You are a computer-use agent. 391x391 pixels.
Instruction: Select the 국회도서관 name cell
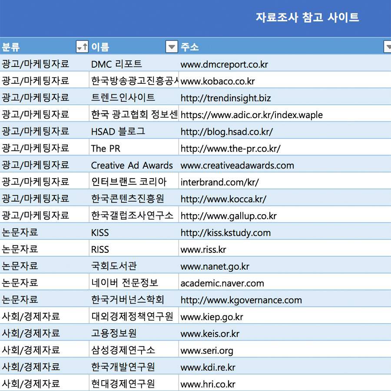[134, 265]
